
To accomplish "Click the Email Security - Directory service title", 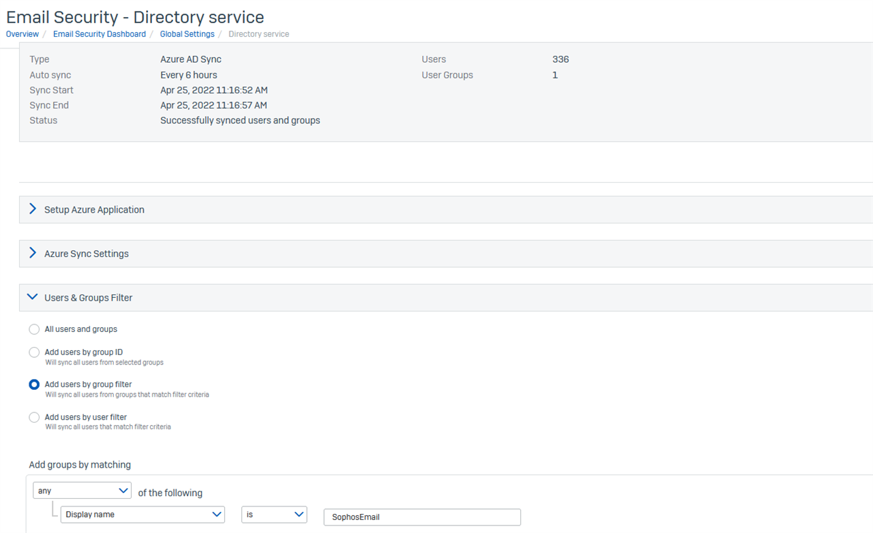I will tap(135, 16).
